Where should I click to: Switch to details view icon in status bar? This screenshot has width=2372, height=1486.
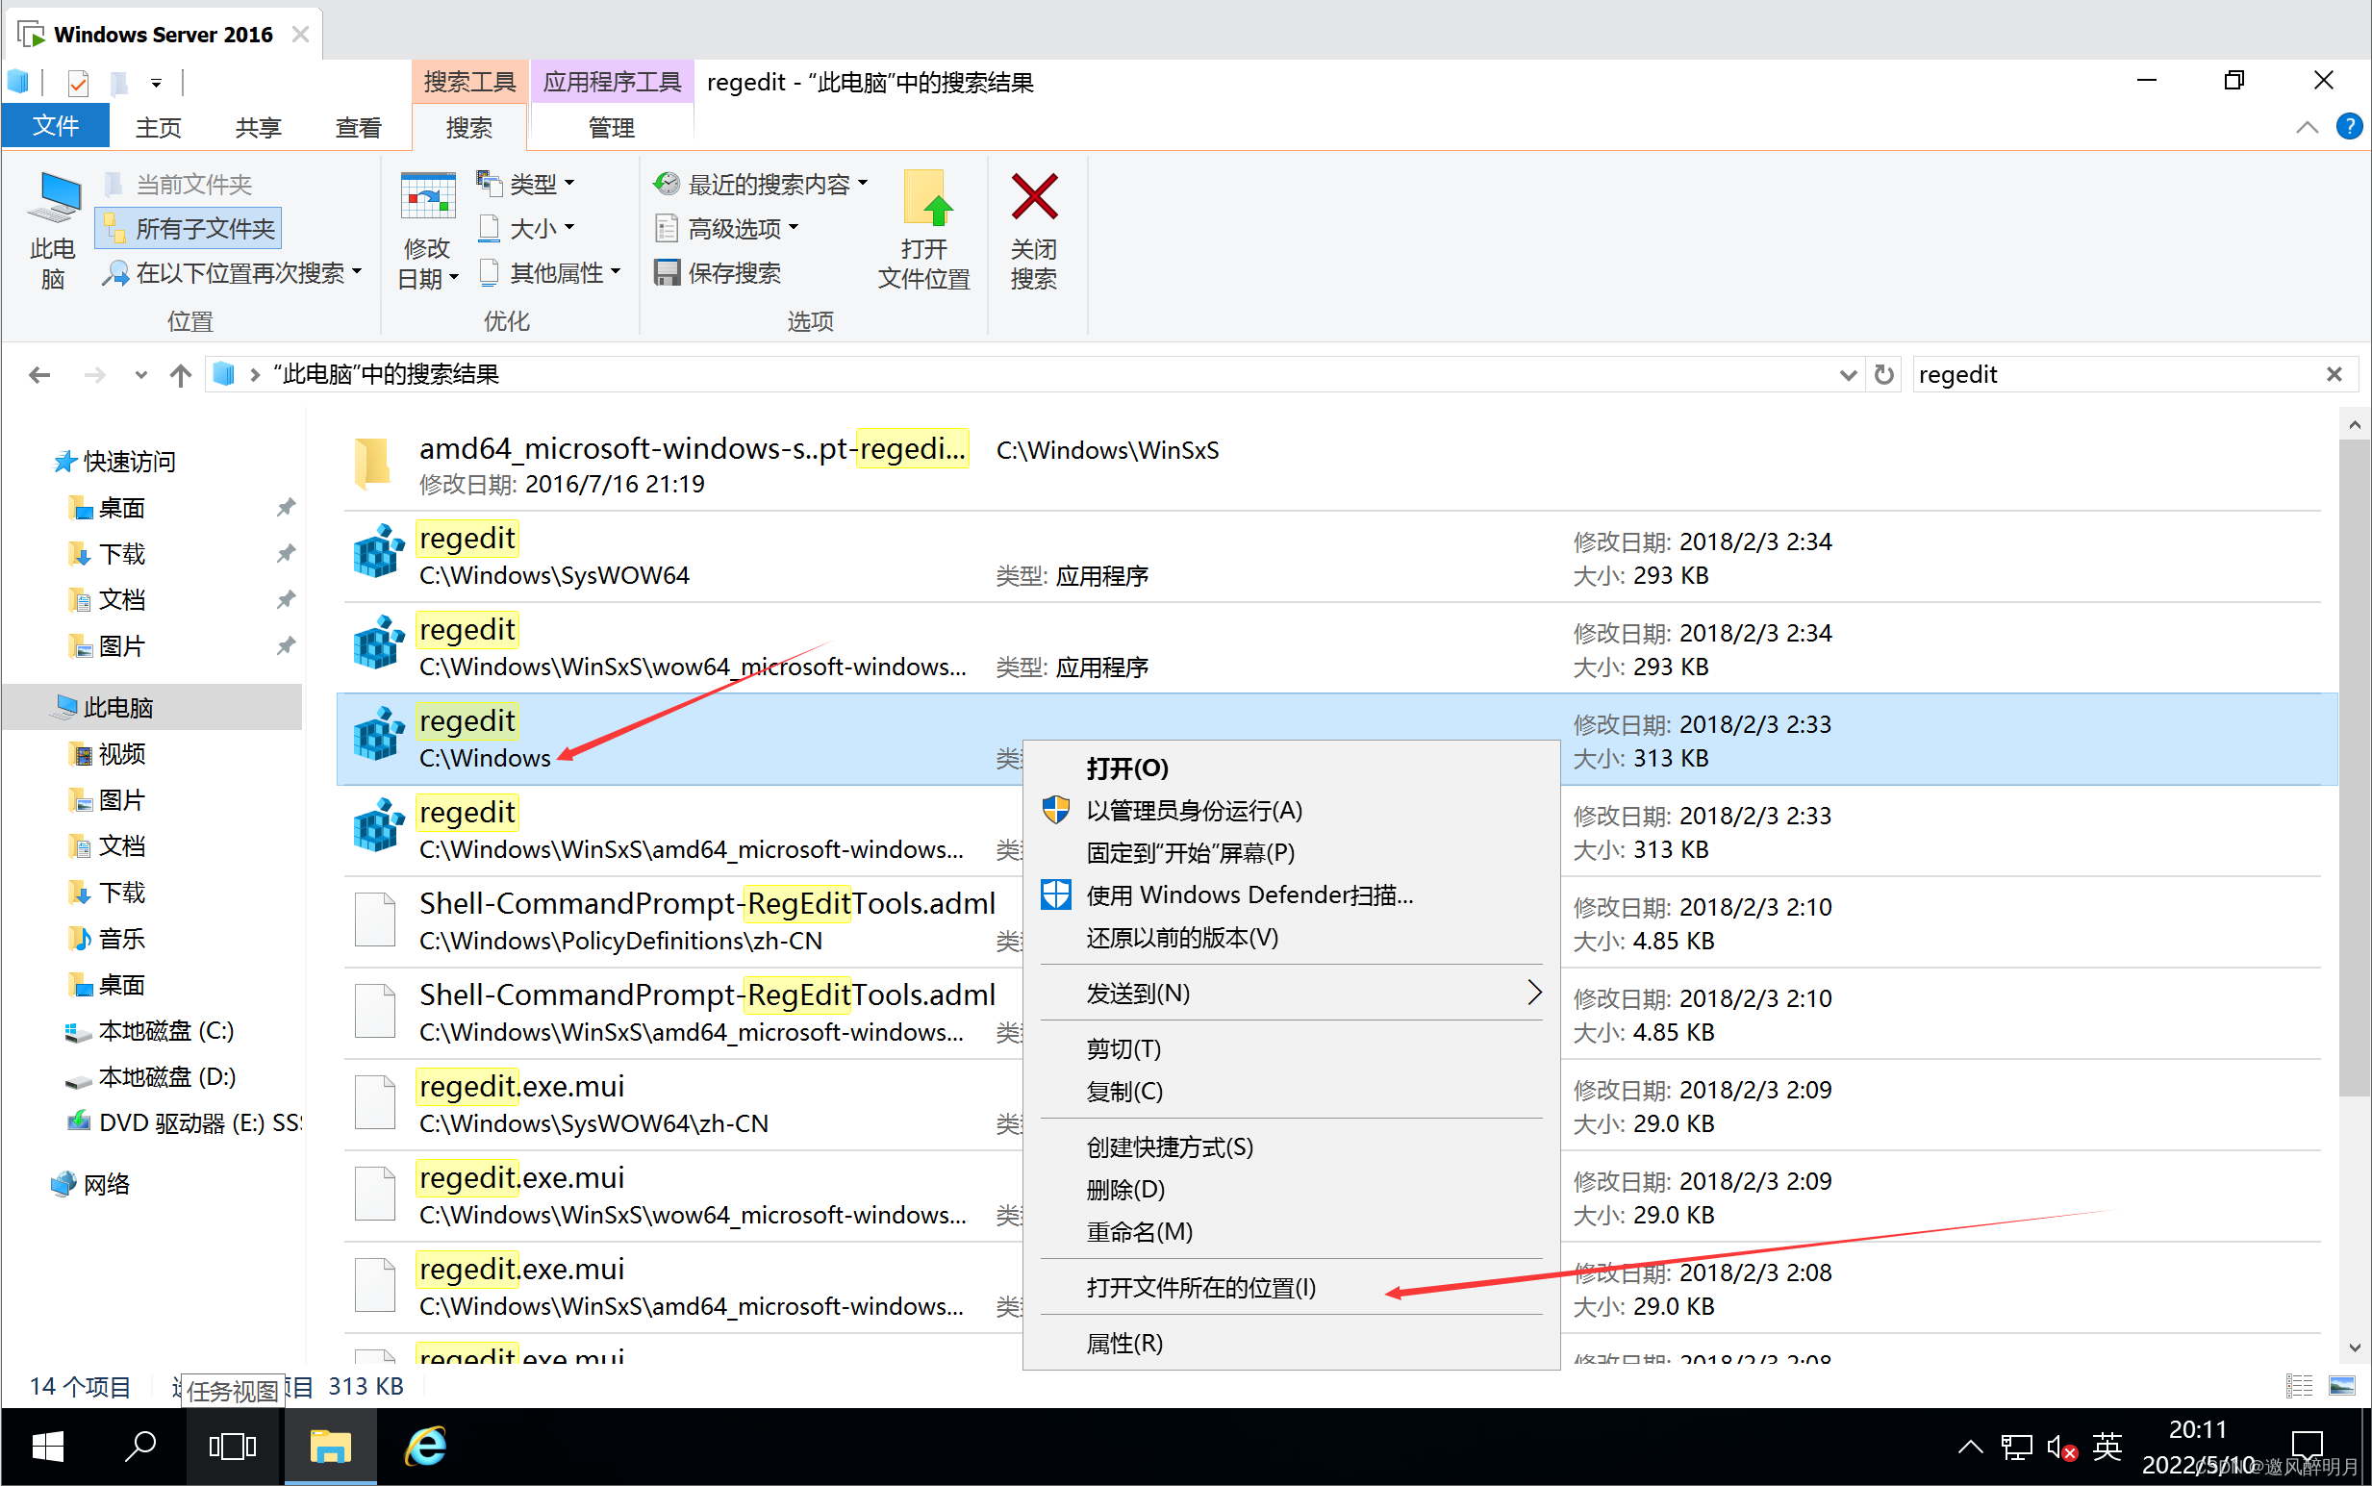coord(2298,1386)
